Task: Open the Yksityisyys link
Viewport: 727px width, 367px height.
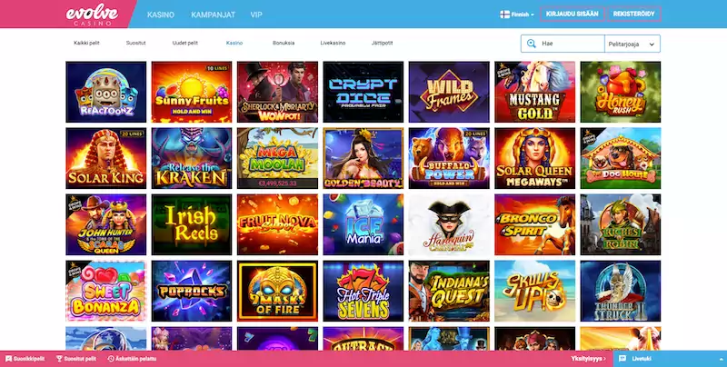Action: [588, 359]
